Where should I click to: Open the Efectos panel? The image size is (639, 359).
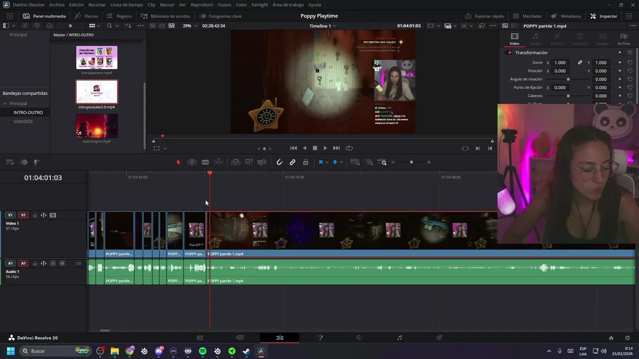click(x=86, y=16)
